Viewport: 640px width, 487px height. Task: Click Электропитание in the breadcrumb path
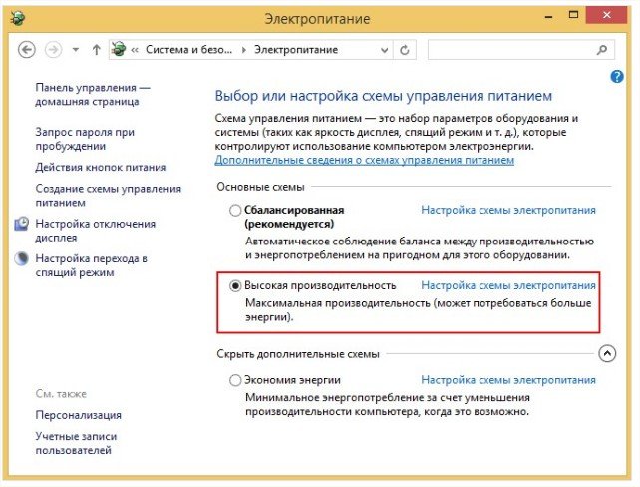(x=295, y=49)
